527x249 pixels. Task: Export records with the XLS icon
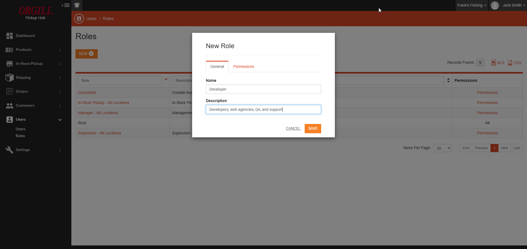494,62
